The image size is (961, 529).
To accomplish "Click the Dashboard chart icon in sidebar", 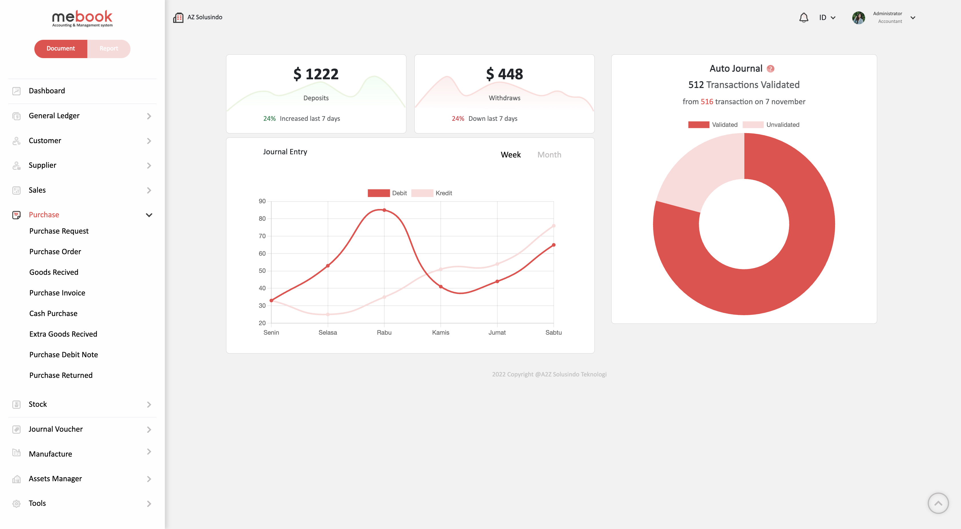I will pyautogui.click(x=16, y=91).
